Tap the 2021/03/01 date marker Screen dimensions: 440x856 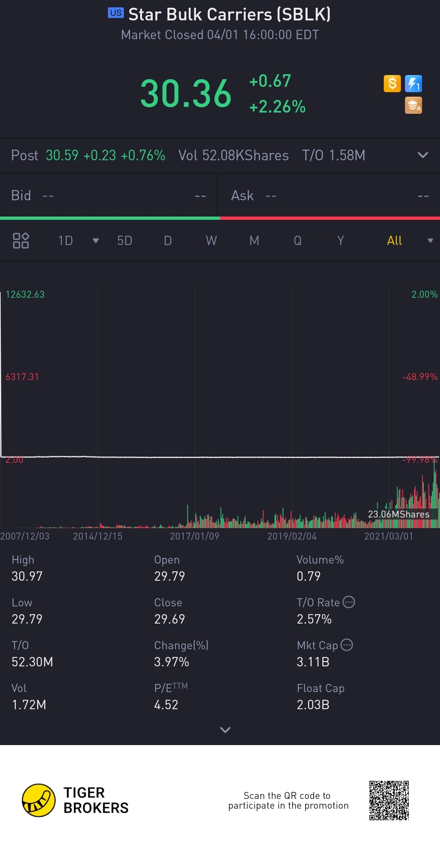[x=389, y=536]
